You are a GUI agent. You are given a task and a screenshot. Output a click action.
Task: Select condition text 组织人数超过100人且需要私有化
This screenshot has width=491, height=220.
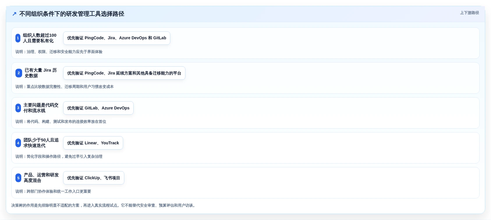[x=40, y=38]
